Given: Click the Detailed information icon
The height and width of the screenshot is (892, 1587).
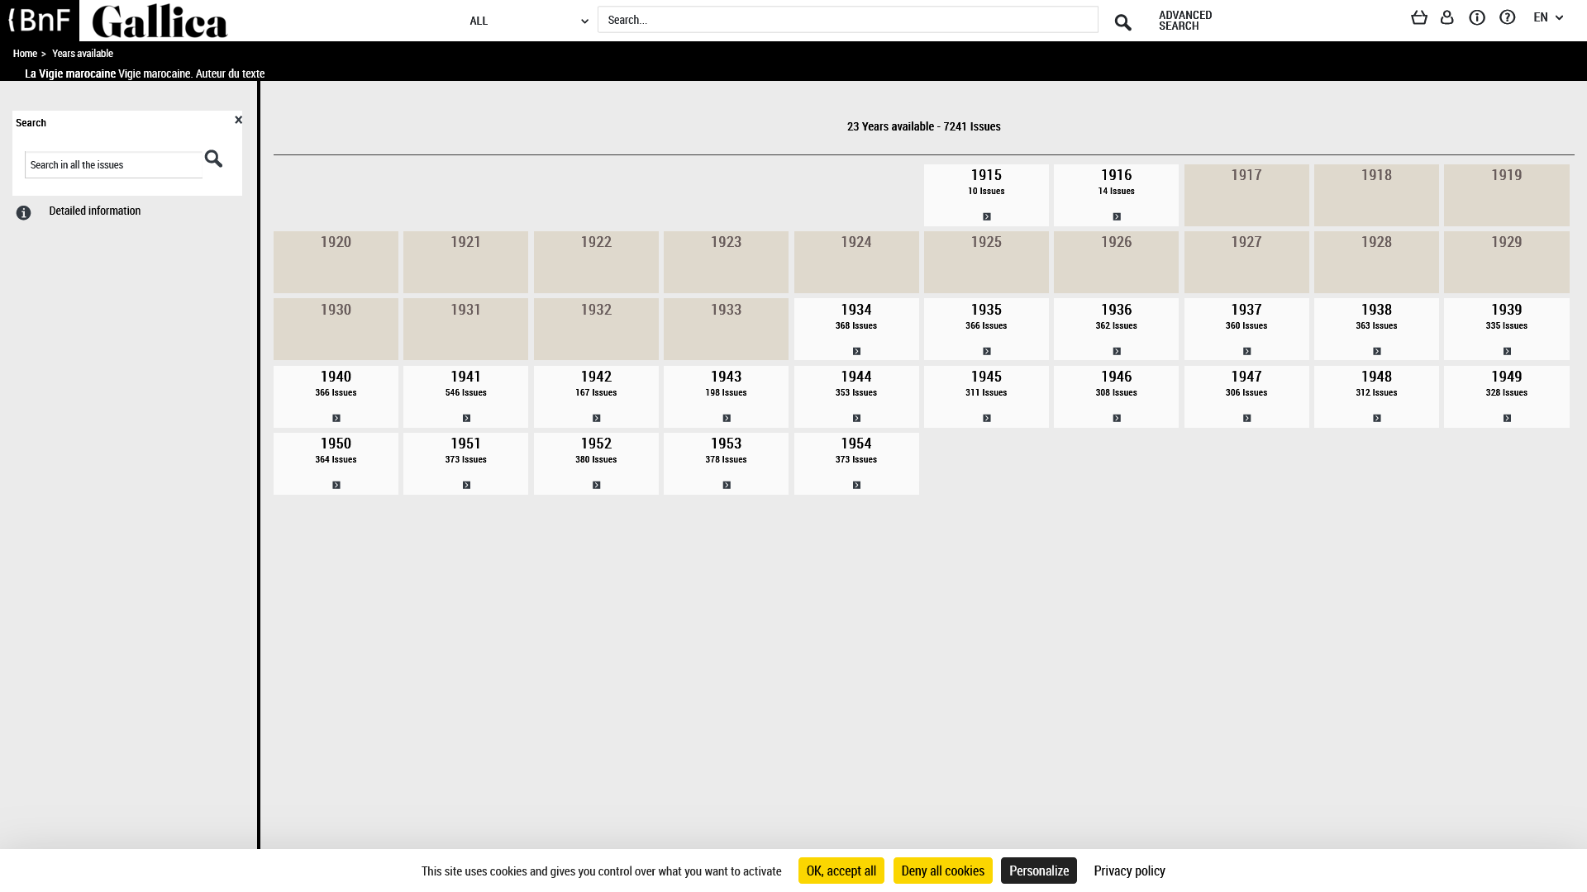Looking at the screenshot, I should [23, 213].
